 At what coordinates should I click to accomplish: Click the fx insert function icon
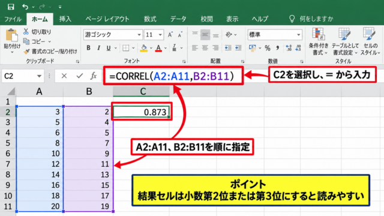click(94, 76)
